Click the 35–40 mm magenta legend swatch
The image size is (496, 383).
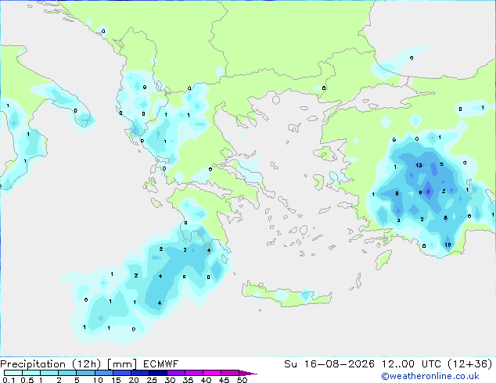[x=194, y=373]
